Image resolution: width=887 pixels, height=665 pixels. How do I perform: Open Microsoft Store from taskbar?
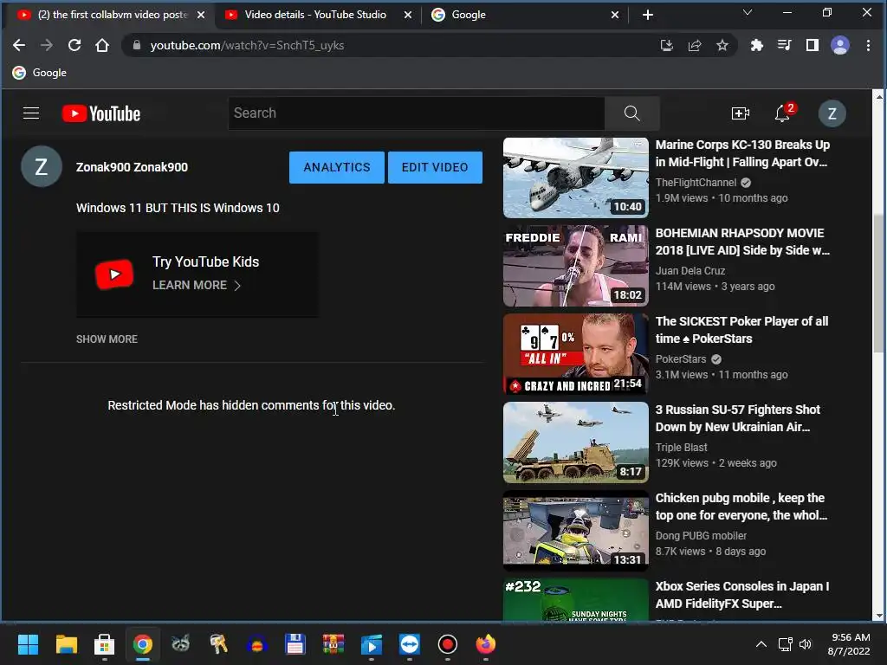click(104, 644)
